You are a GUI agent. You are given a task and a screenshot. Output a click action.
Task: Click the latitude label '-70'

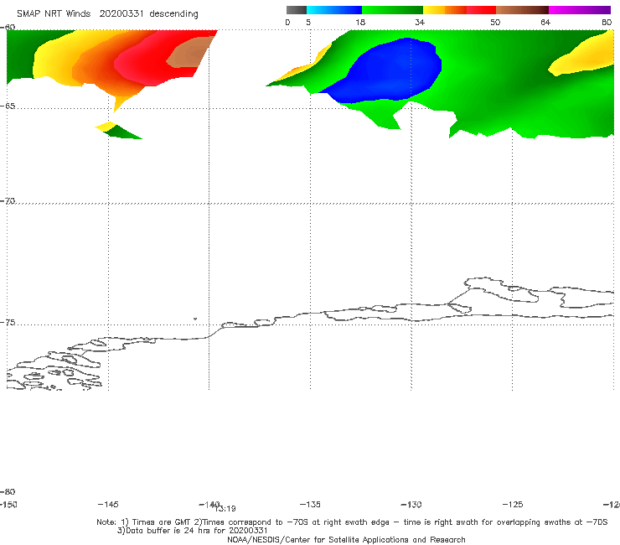8,201
